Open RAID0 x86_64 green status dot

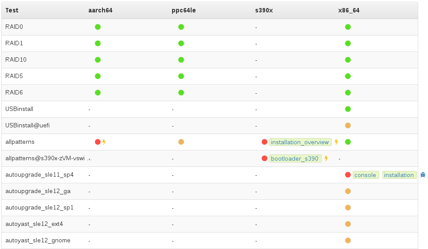[348, 27]
